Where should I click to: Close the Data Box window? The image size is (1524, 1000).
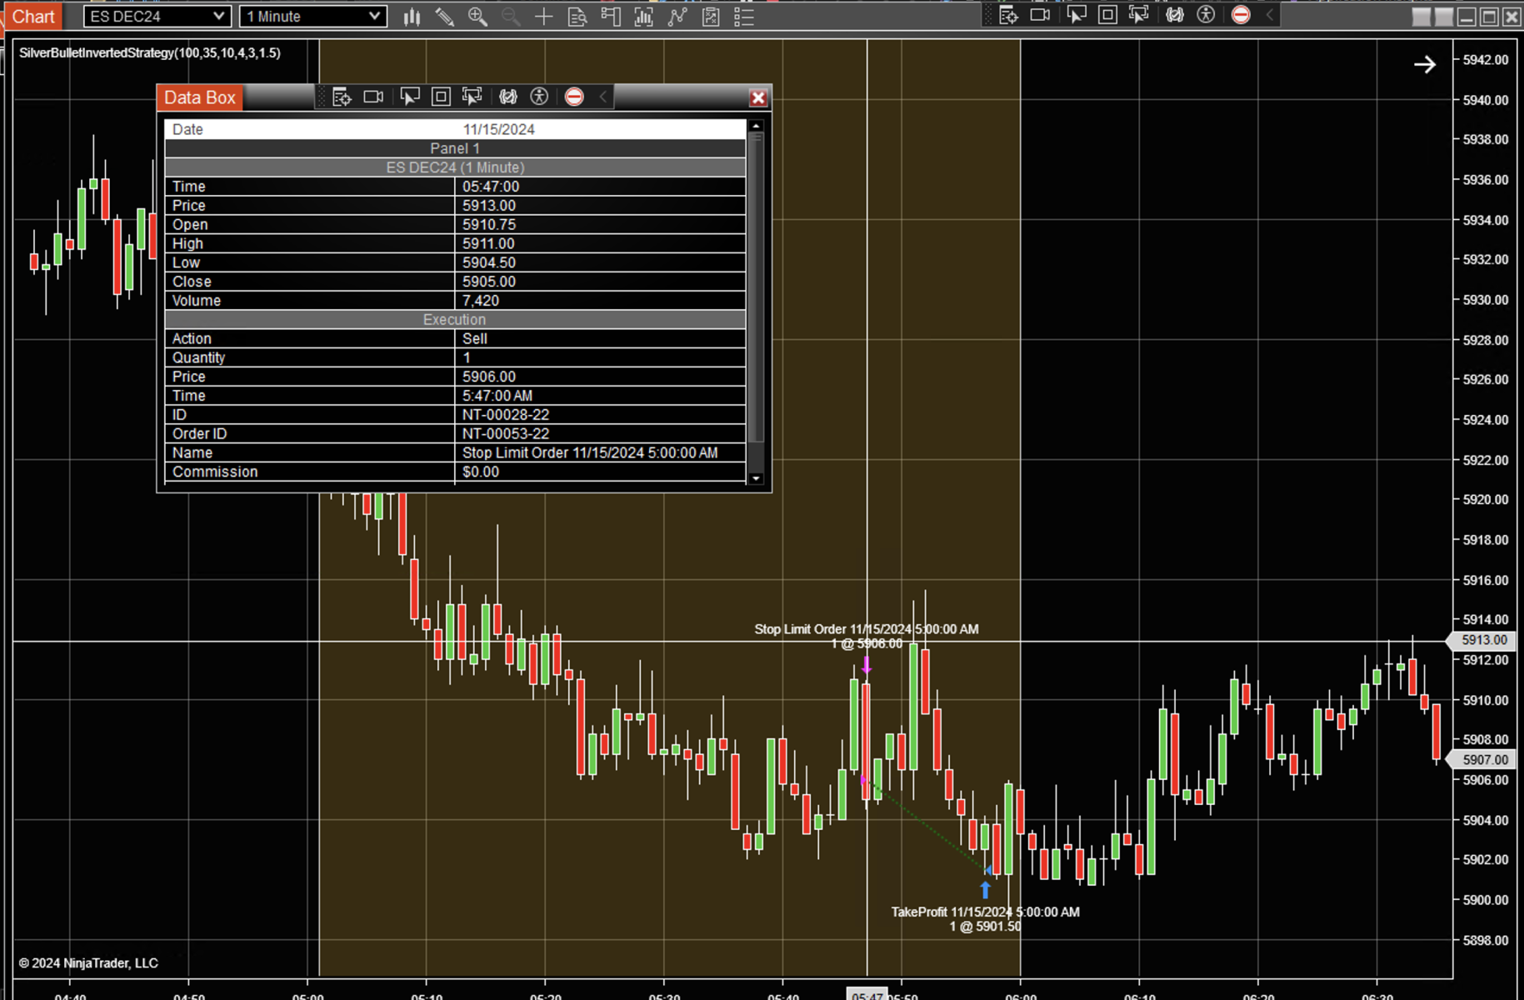tap(758, 98)
